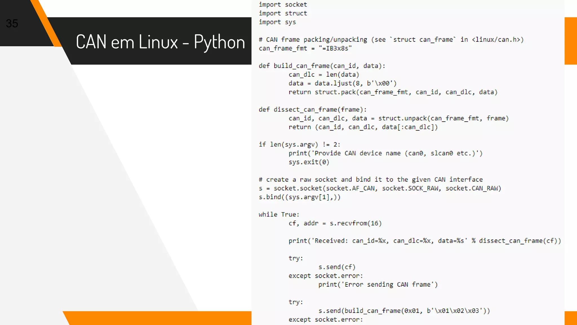Click the 's.send(cf)' line
The image size is (577, 325).
337,267
